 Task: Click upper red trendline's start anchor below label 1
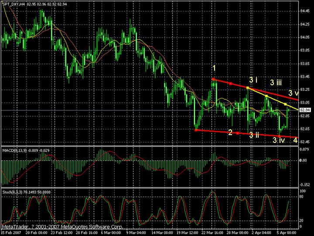click(213, 79)
